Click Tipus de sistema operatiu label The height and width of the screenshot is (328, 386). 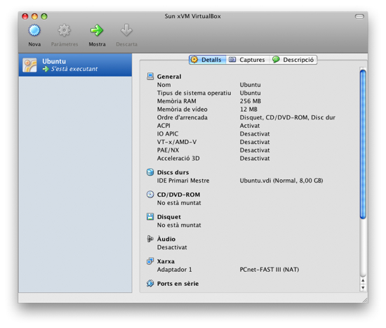click(x=194, y=93)
